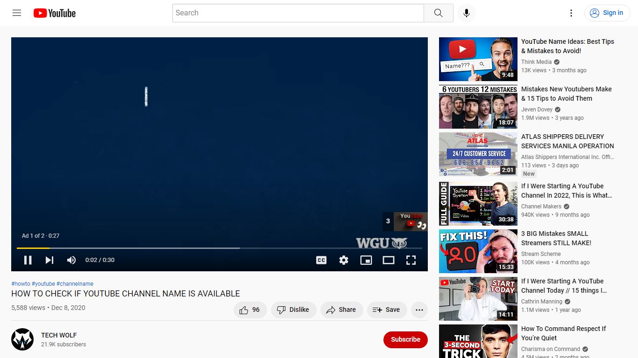Click the WGU ad logo
Viewport: 638px width, 358px height.
click(x=382, y=243)
